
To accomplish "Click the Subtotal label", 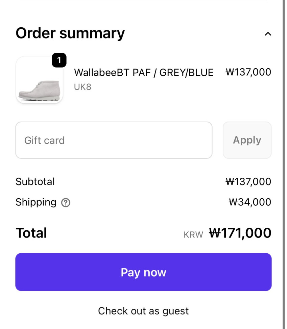I will click(x=35, y=182).
